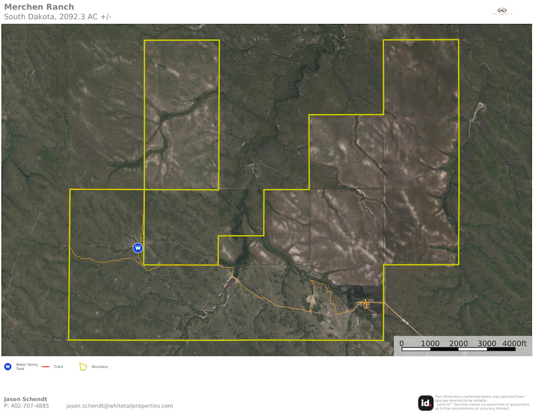Click the Land id logo icon
This screenshot has height=413, width=534.
click(x=426, y=402)
